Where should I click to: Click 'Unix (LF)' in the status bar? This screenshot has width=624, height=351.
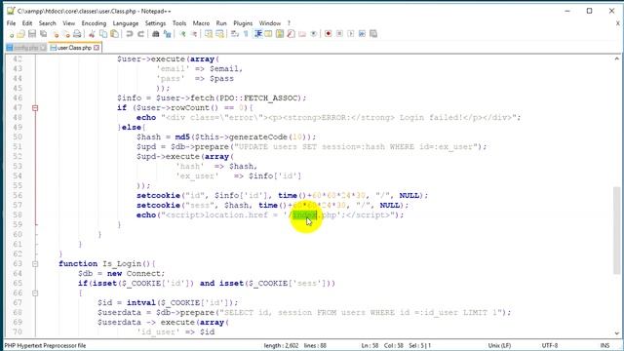click(499, 345)
